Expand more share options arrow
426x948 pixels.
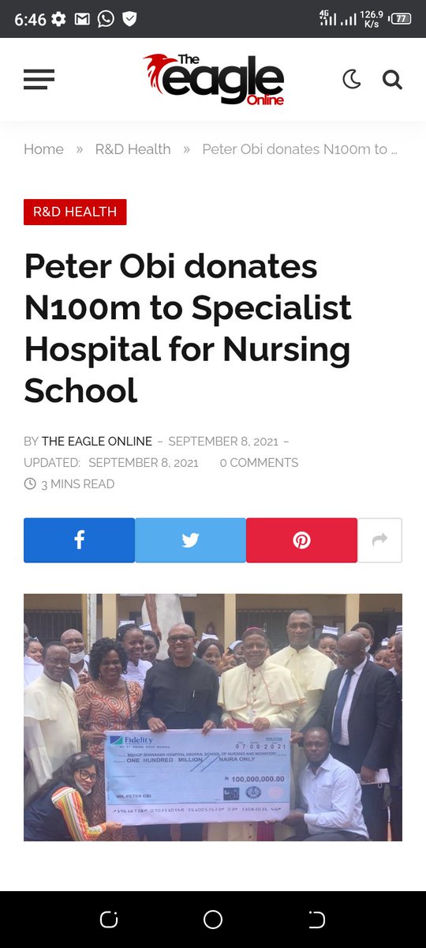click(x=380, y=540)
